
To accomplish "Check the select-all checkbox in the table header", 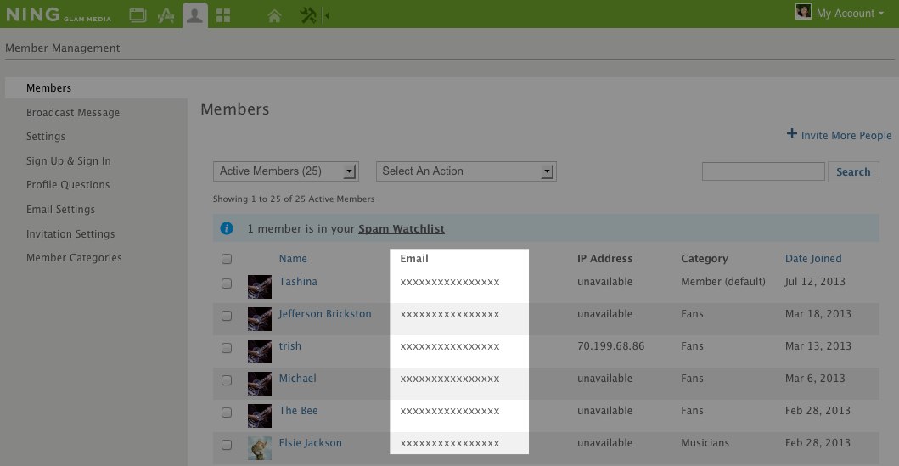I will click(227, 259).
